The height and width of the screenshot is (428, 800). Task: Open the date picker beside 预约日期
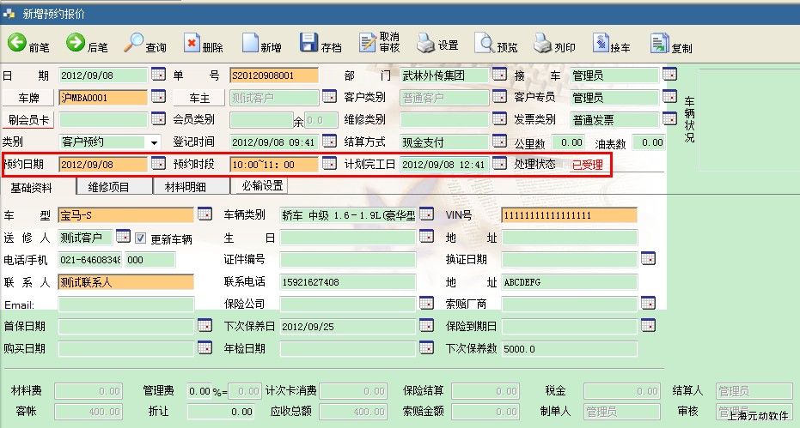click(x=157, y=163)
